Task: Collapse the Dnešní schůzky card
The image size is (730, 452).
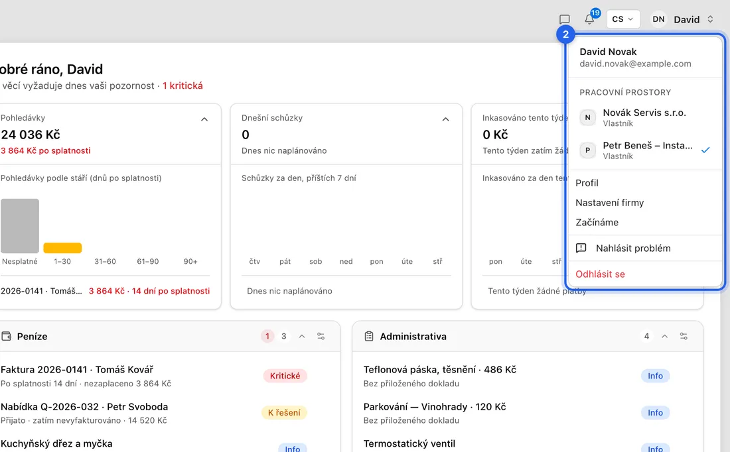Action: tap(445, 119)
